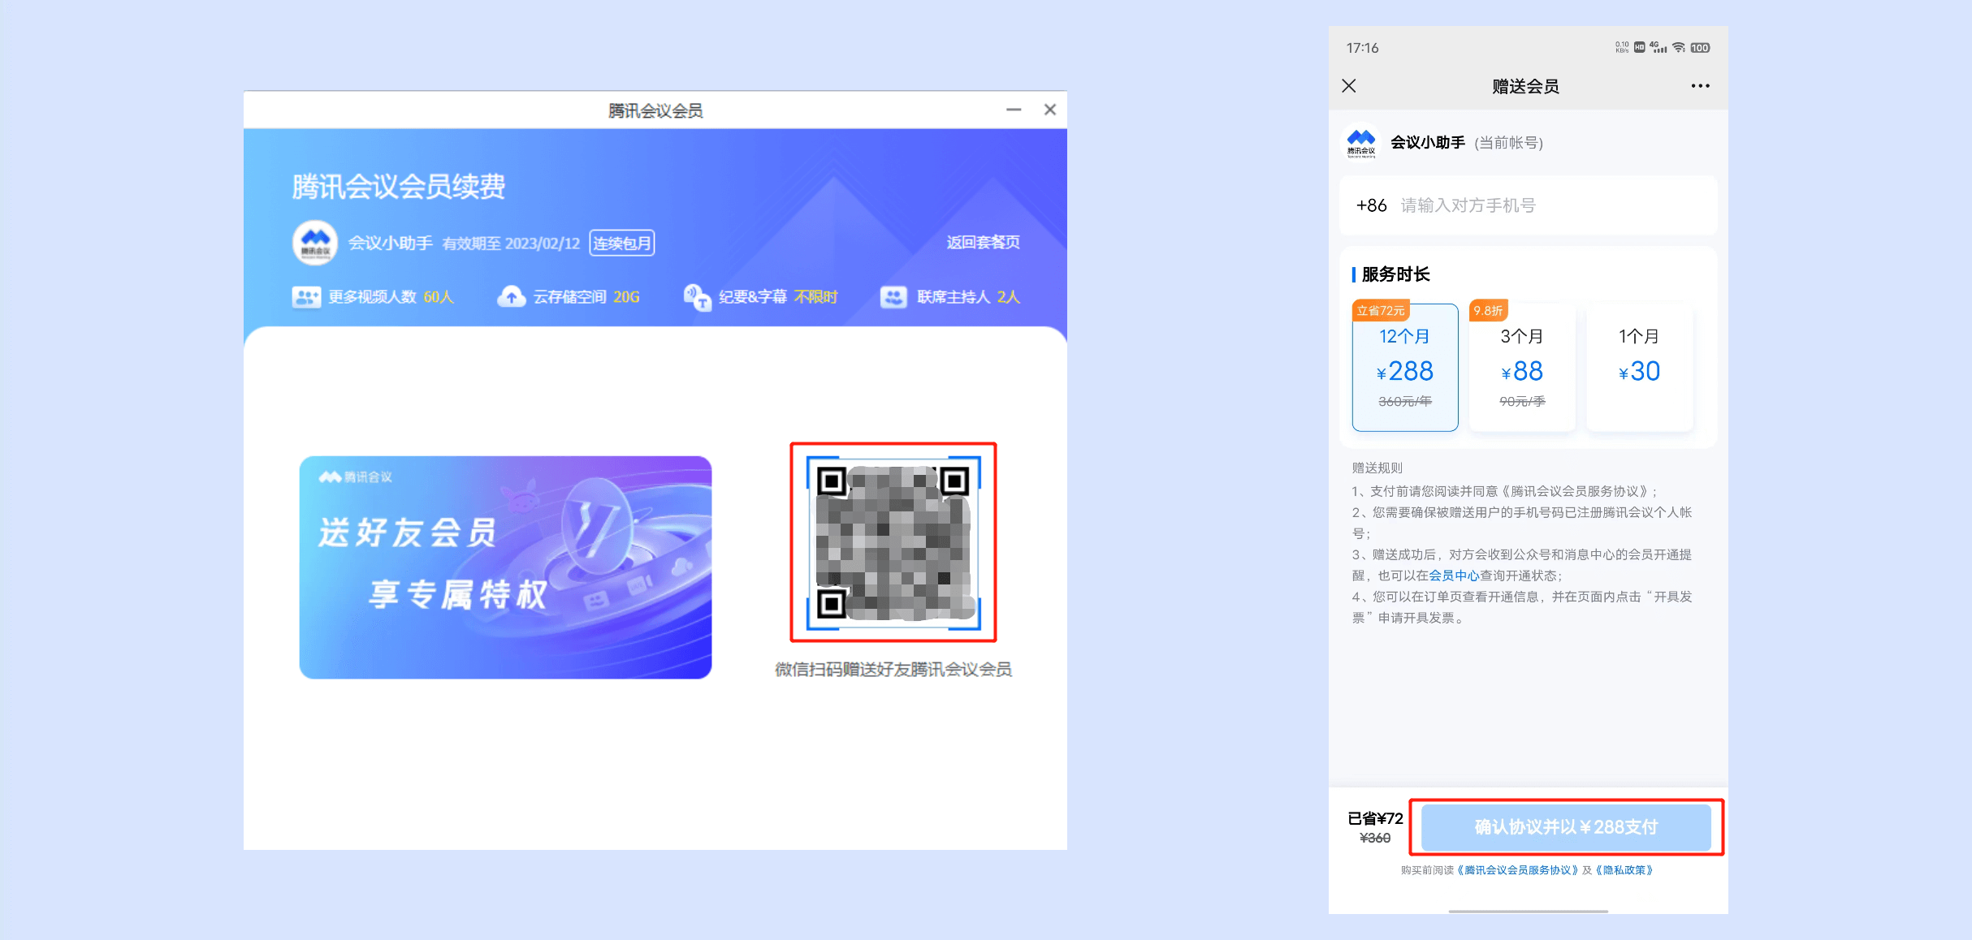Screen dimensions: 1972x940
Task: Click the 17:16 clock in the status bar
Action: (x=1362, y=48)
